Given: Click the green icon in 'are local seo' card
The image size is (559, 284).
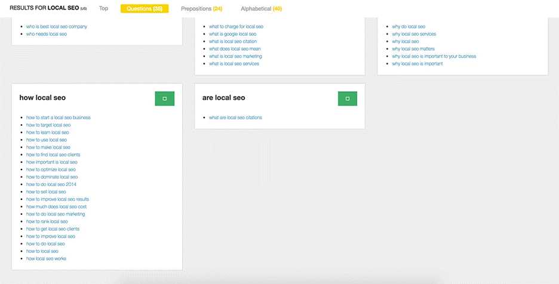Looking at the screenshot, I should coord(347,99).
